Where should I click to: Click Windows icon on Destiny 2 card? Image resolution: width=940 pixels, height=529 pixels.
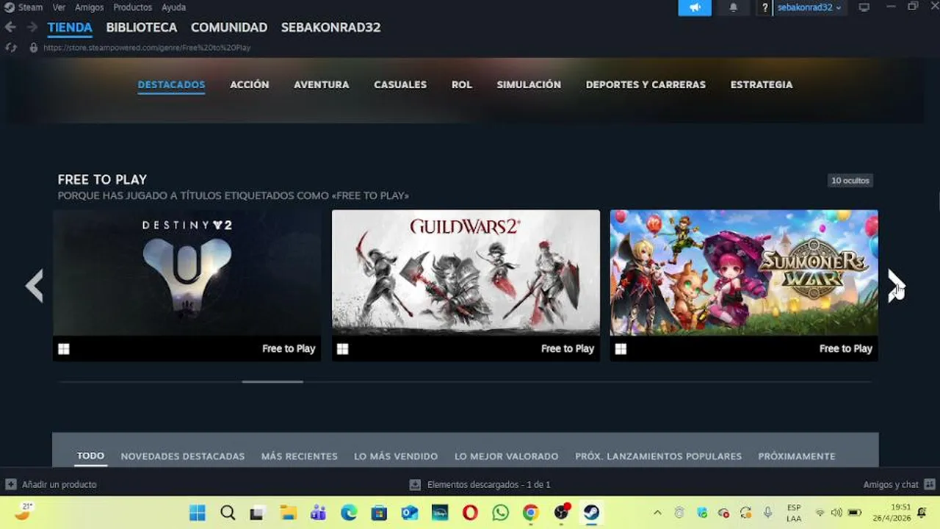(x=64, y=349)
